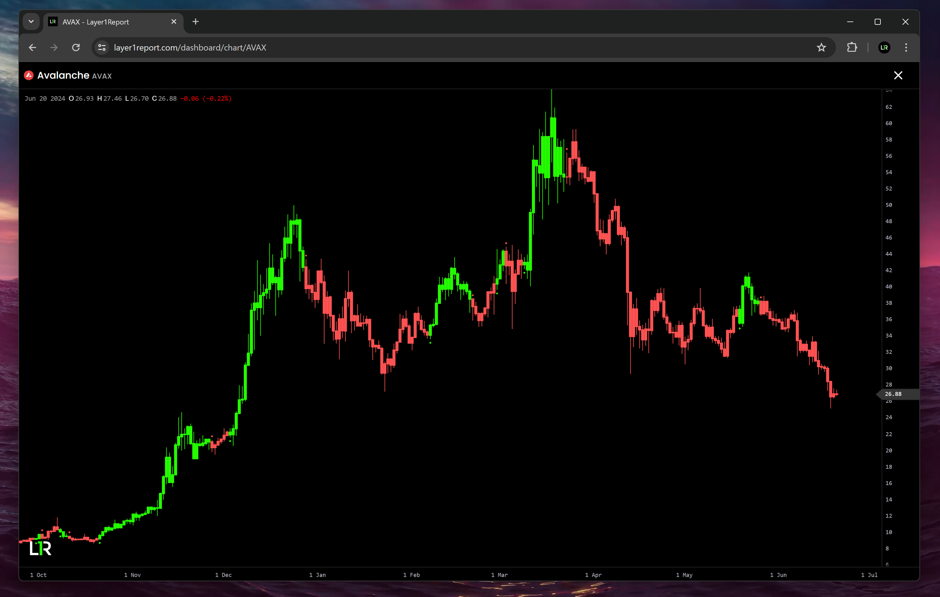Click the 1 Mar date on the time axis

pyautogui.click(x=499, y=575)
